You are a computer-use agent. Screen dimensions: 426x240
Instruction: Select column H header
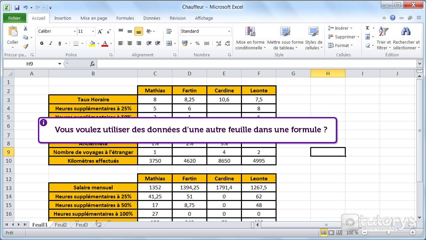[328, 73]
